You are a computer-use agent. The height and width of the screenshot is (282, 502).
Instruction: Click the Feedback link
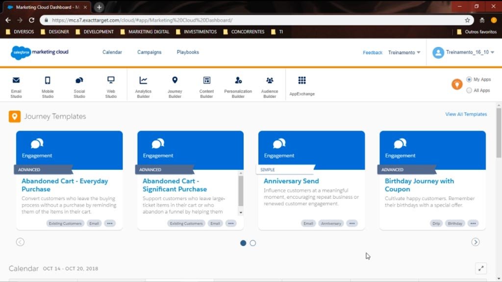pos(373,52)
